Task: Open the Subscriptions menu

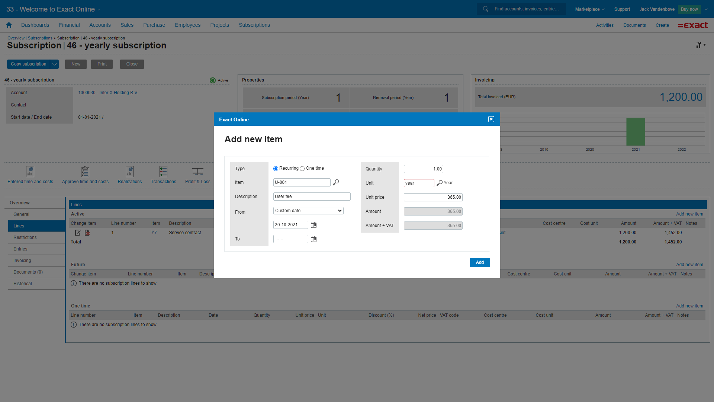Action: click(x=254, y=25)
